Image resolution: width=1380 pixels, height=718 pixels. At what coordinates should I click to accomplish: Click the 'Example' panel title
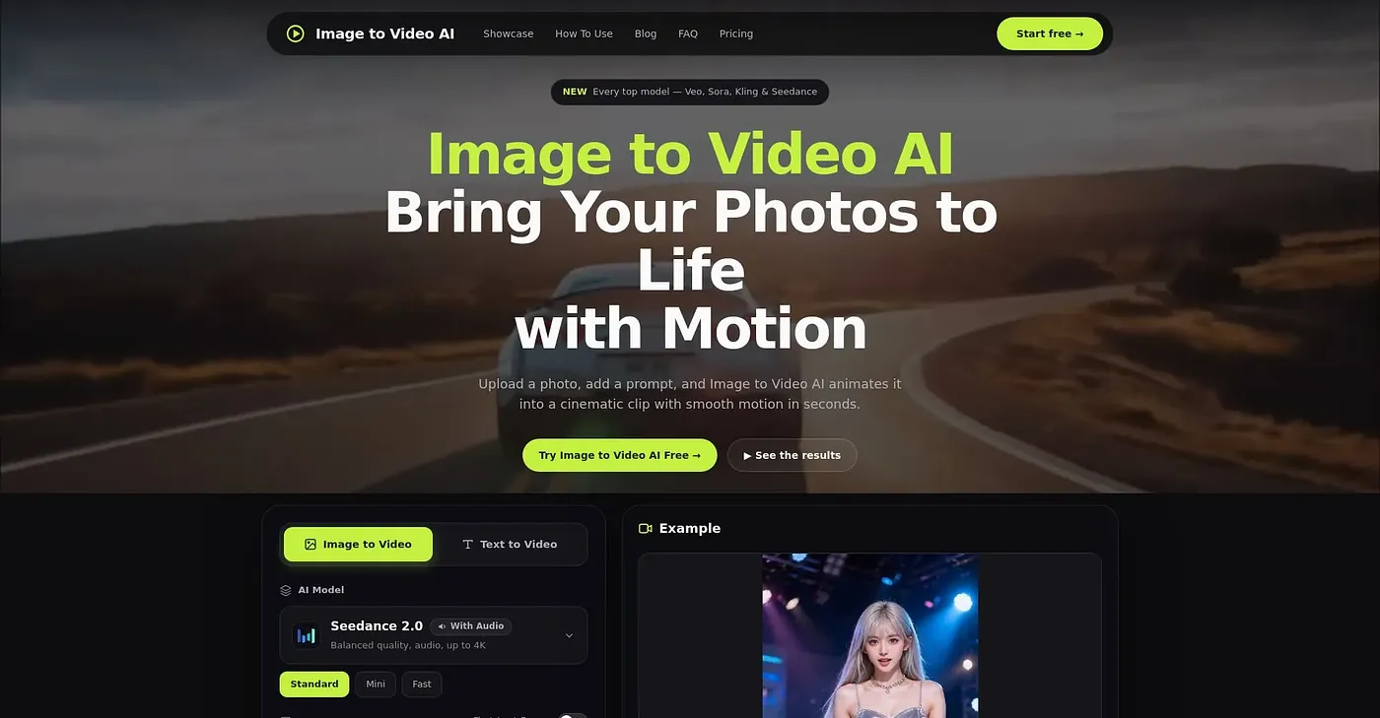point(690,529)
